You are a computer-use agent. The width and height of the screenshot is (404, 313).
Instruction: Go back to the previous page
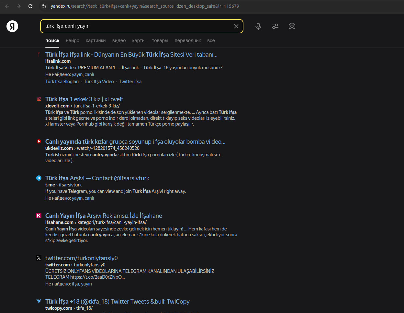(x=7, y=6)
